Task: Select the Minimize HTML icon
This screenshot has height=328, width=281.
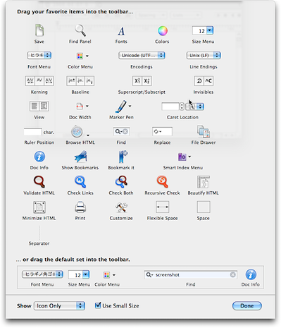Action: click(39, 207)
